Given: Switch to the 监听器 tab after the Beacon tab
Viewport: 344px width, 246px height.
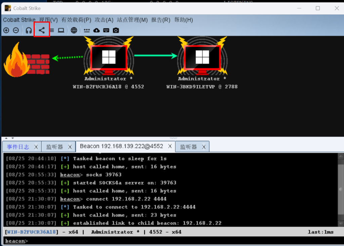Looking at the screenshot, I should pos(188,147).
